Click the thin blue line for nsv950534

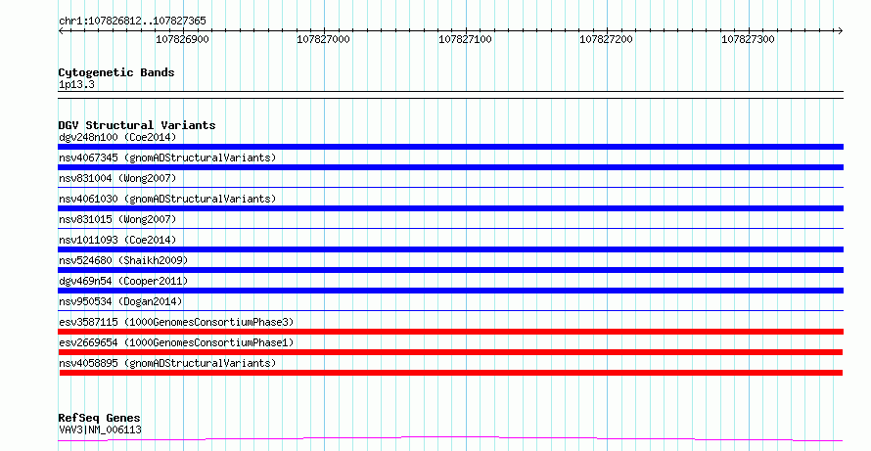(x=450, y=310)
